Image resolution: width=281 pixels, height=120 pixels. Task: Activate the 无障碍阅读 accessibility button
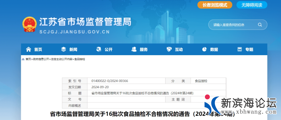252,5
